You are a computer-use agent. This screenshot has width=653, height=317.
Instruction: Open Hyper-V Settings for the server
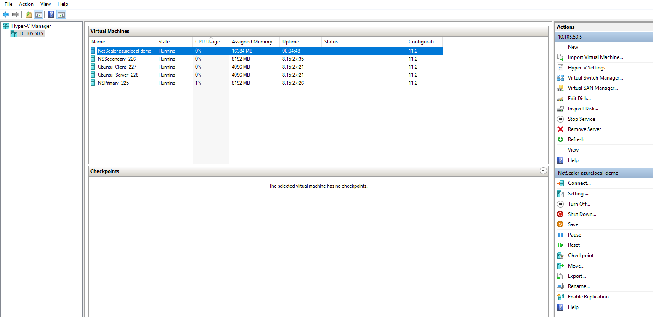(588, 67)
